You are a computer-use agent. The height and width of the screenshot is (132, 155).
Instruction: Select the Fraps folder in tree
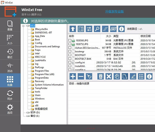point(37,50)
